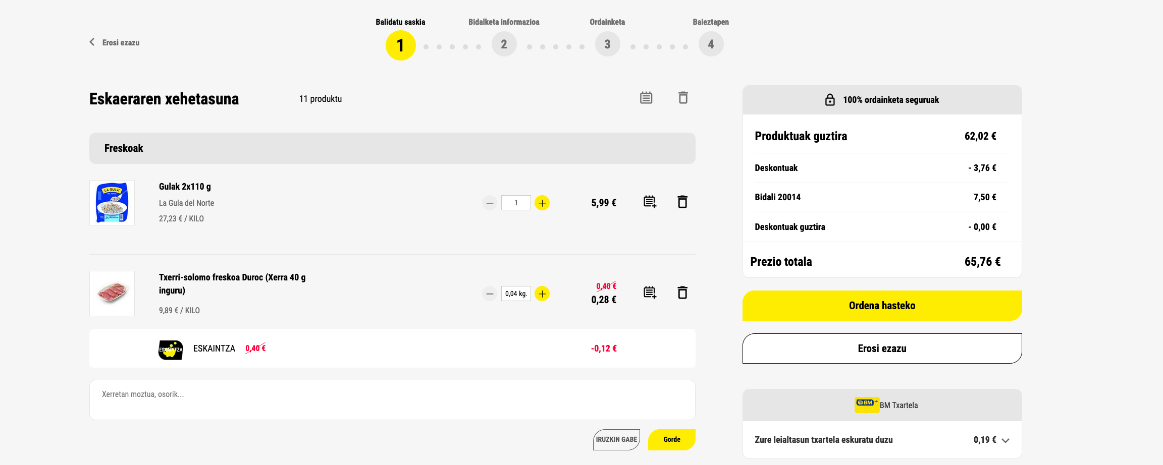Select step 4 Baieztapen
This screenshot has height=465, width=1163.
[711, 44]
